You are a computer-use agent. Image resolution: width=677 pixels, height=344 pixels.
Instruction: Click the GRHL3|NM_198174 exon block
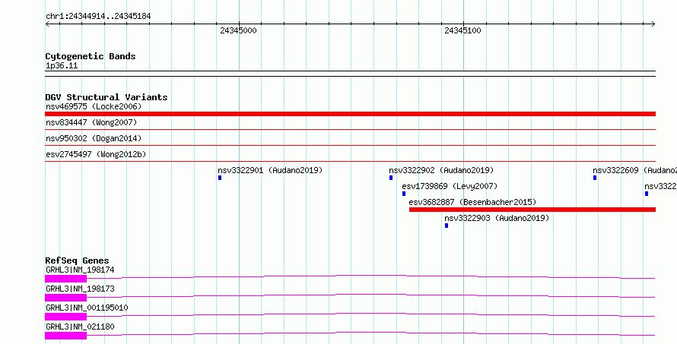coord(65,279)
